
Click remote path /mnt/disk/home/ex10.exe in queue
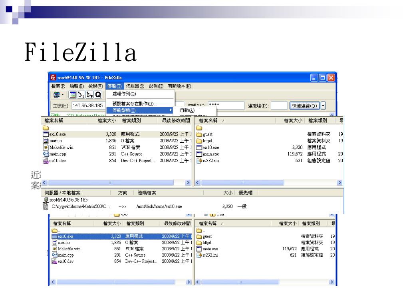coord(159,207)
